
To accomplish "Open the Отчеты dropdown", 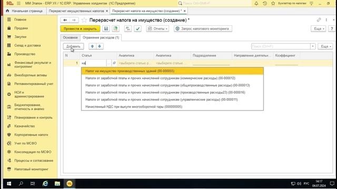I will coord(157,28).
